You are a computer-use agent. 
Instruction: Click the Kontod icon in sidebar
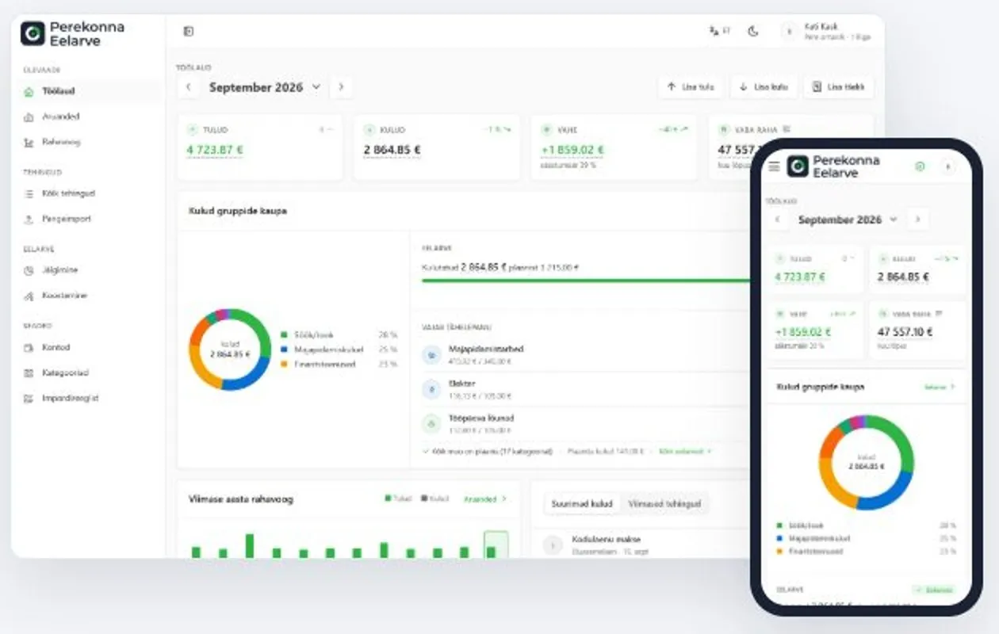[29, 347]
